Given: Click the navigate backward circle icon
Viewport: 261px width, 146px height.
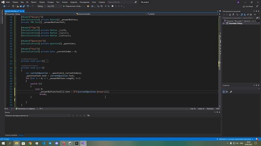Looking at the screenshot, I should pyautogui.click(x=4, y=6).
